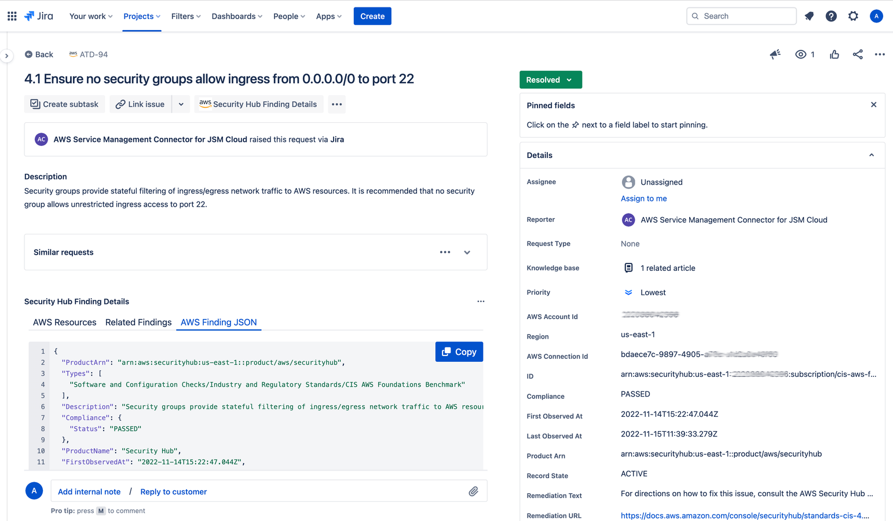893x521 pixels.
Task: Open the Remediation URL link
Action: point(745,516)
